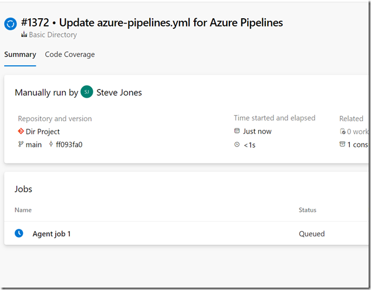Screen dimensions: 371x290
Task: Click the Manually run by text
Action: tap(46, 92)
